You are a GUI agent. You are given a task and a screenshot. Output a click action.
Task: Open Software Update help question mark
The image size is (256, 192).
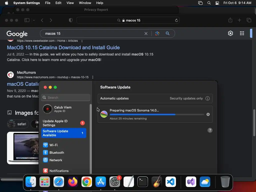point(210,130)
